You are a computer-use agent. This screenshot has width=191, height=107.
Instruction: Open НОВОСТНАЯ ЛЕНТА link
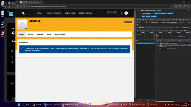point(54,13)
